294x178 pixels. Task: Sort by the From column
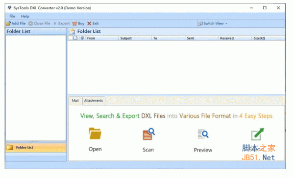(102, 38)
